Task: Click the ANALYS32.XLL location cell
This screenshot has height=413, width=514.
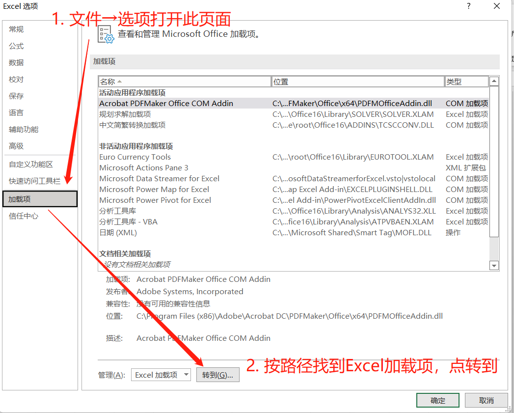Action: click(354, 211)
